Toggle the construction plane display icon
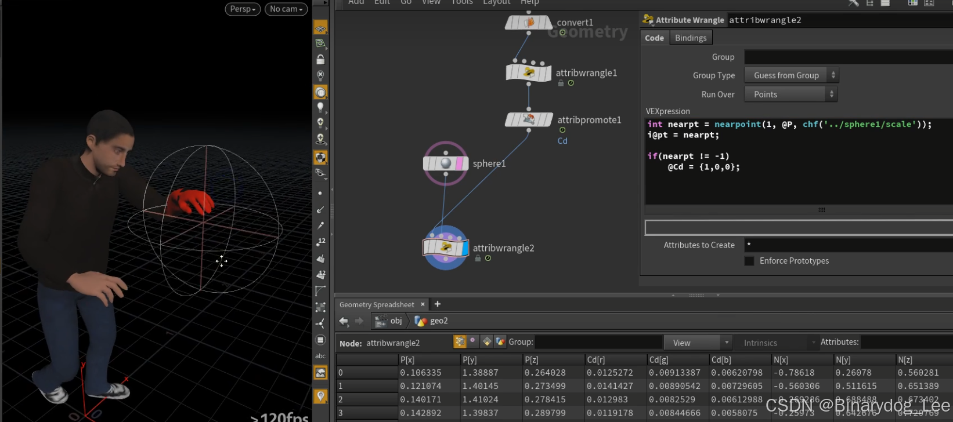Viewport: 953px width, 422px height. tap(320, 28)
